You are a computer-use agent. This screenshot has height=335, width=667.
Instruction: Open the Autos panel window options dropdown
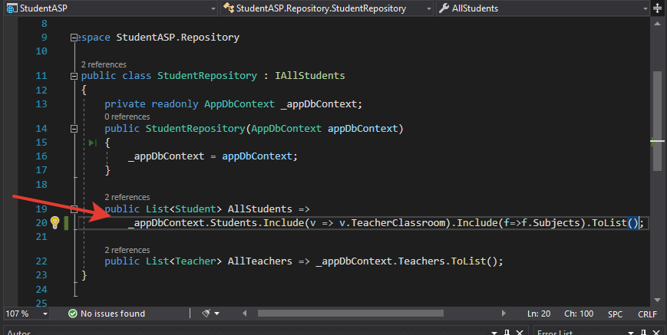coord(494,333)
